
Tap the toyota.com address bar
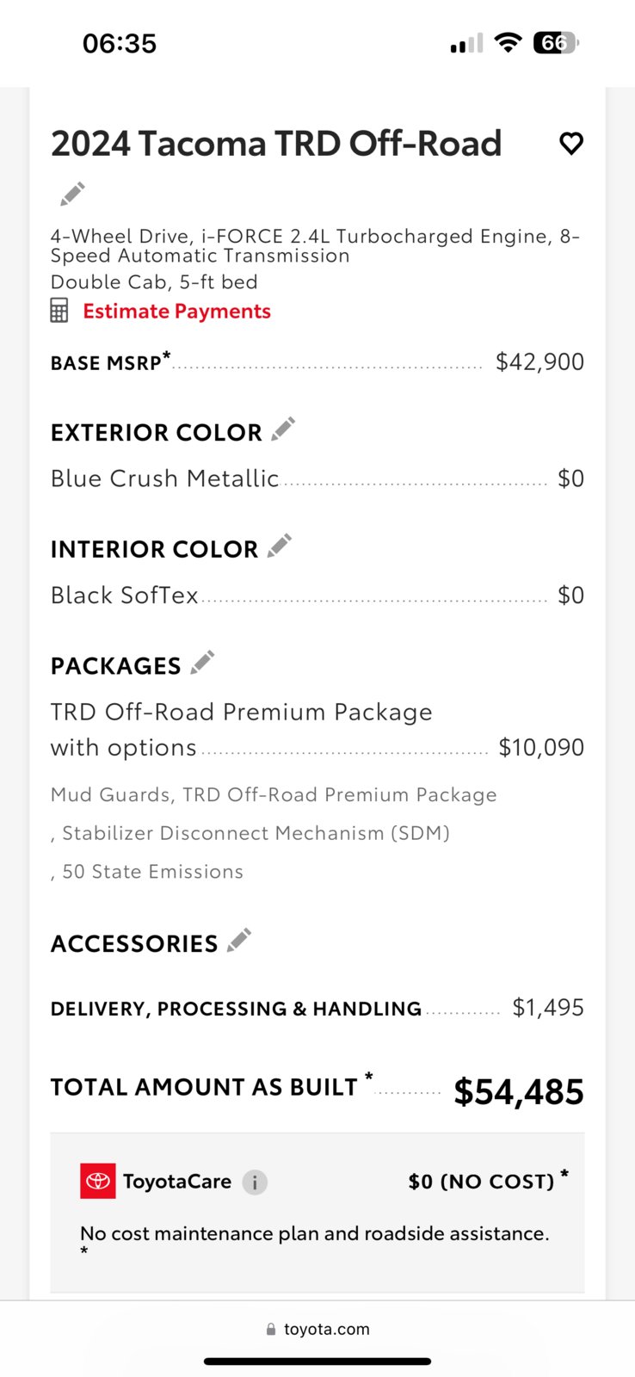tap(317, 1329)
